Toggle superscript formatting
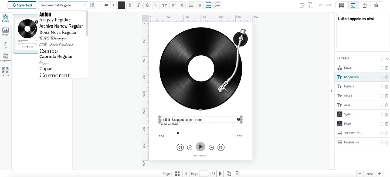 click(173, 5)
